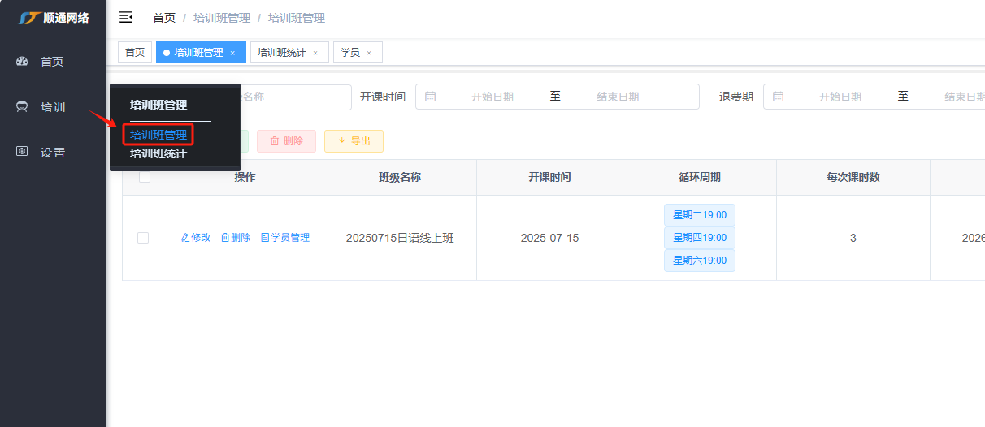
Task: Close the 培训班管理 tab
Action: [232, 53]
